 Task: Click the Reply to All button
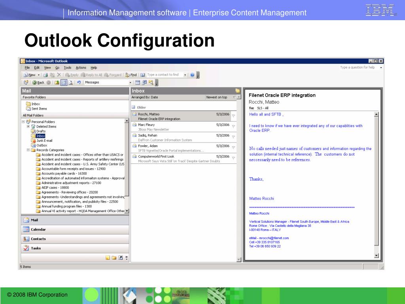[91, 75]
